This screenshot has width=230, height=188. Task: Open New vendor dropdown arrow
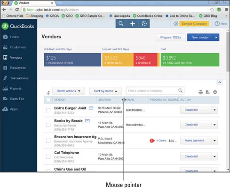[216, 37]
